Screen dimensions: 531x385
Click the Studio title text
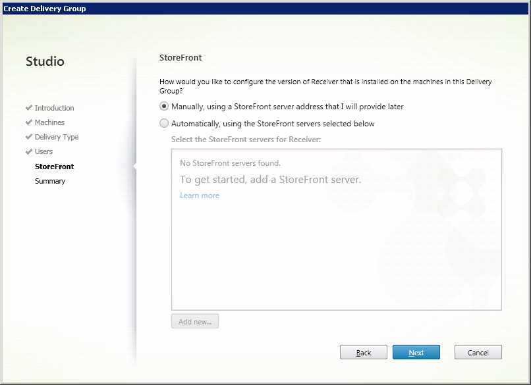point(45,61)
